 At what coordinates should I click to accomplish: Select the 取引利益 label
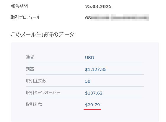34,105
